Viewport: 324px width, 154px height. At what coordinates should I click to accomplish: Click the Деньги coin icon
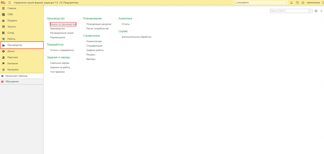pos(3,51)
